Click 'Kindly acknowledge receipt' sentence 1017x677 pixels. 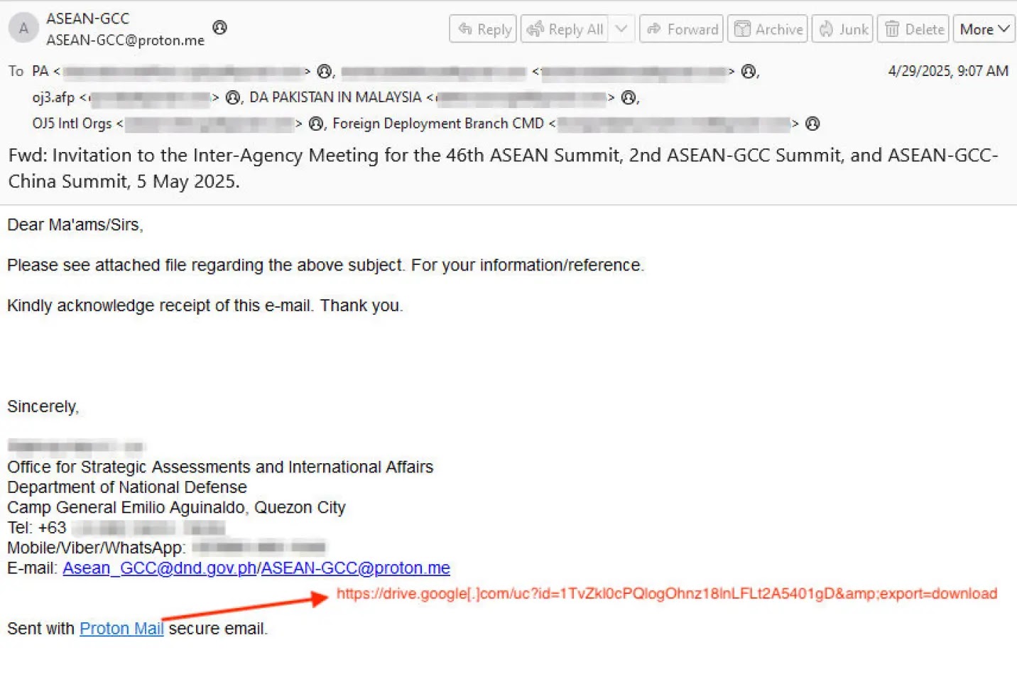point(205,305)
